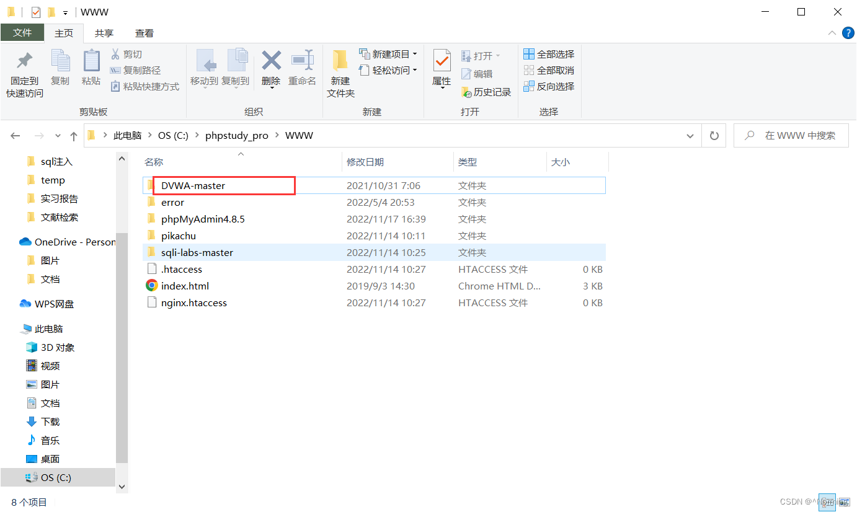The image size is (857, 512).
Task: Open the Properties (属性) button
Action: (442, 69)
